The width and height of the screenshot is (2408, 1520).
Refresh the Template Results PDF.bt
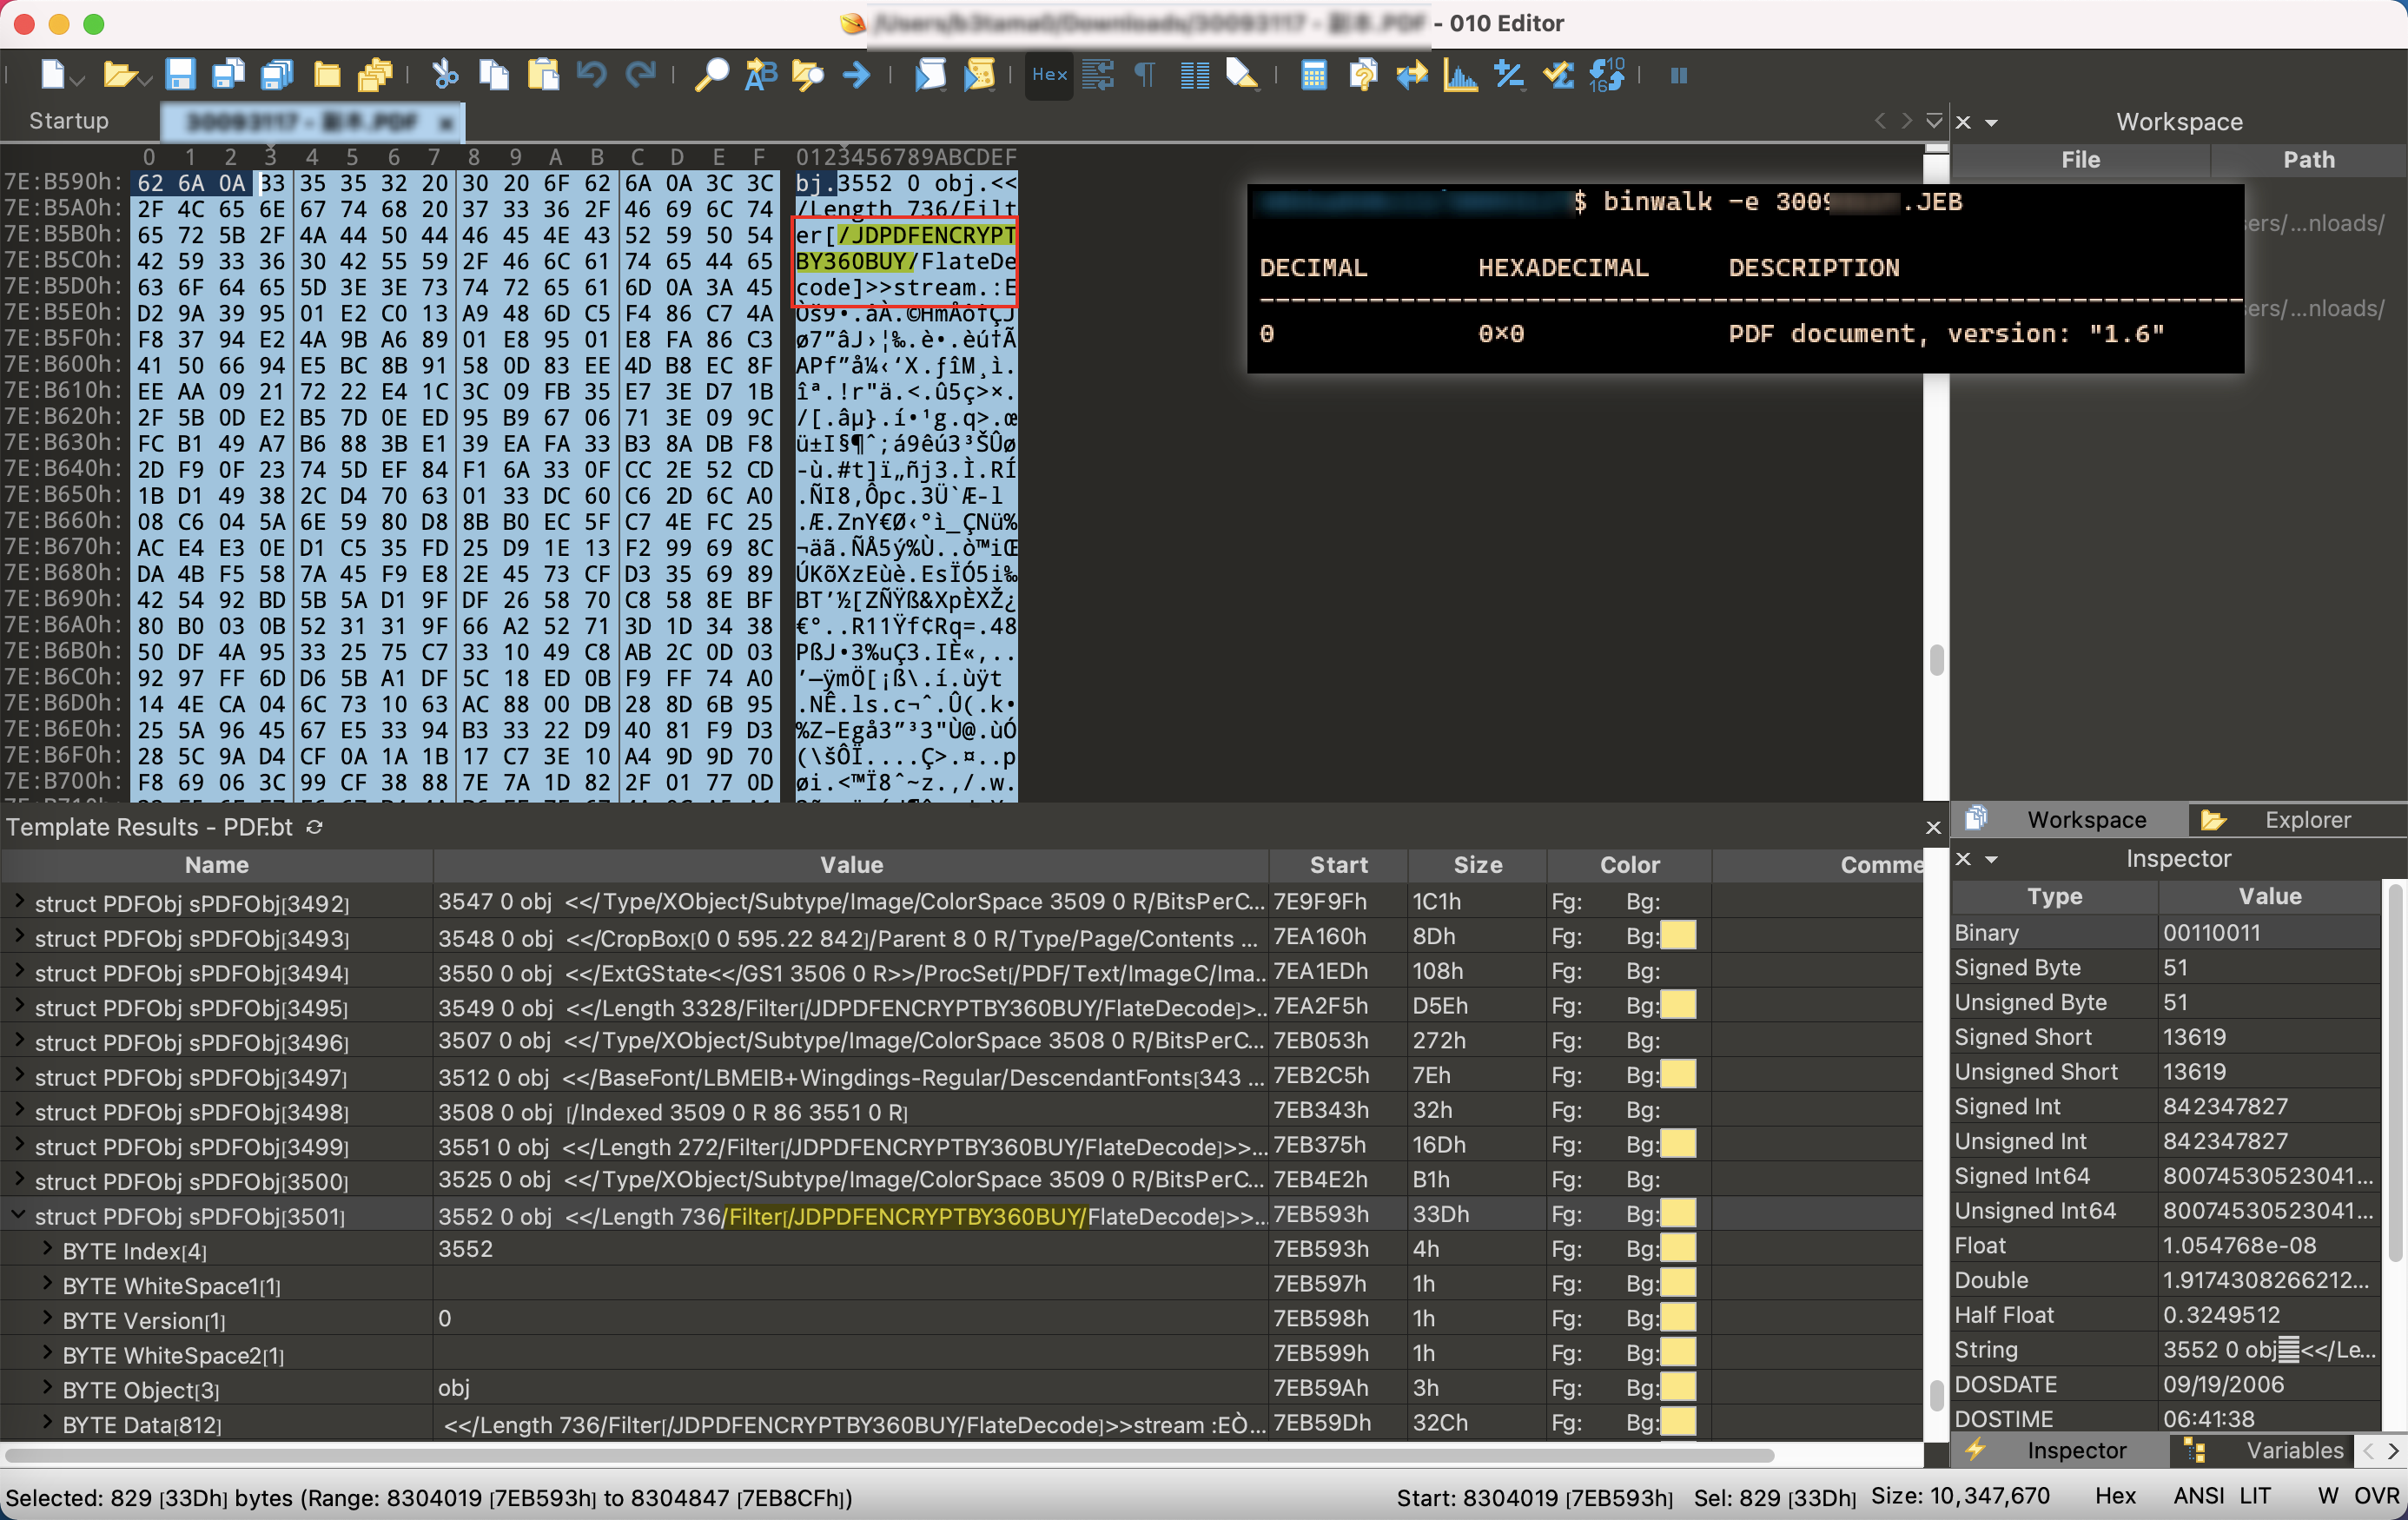click(315, 827)
